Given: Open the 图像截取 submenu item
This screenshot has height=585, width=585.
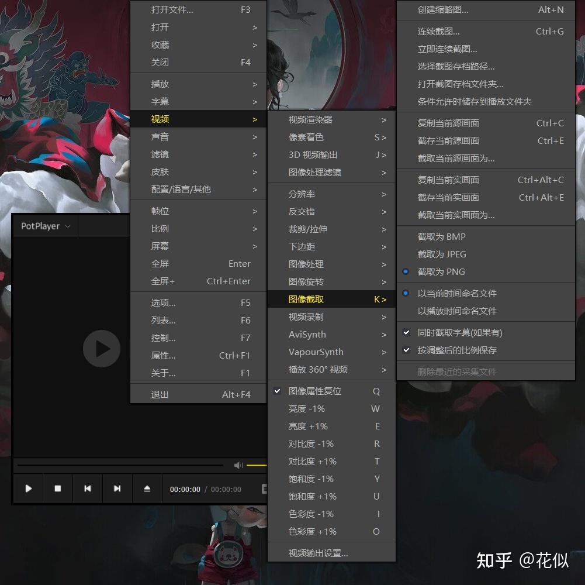Looking at the screenshot, I should click(x=332, y=300).
